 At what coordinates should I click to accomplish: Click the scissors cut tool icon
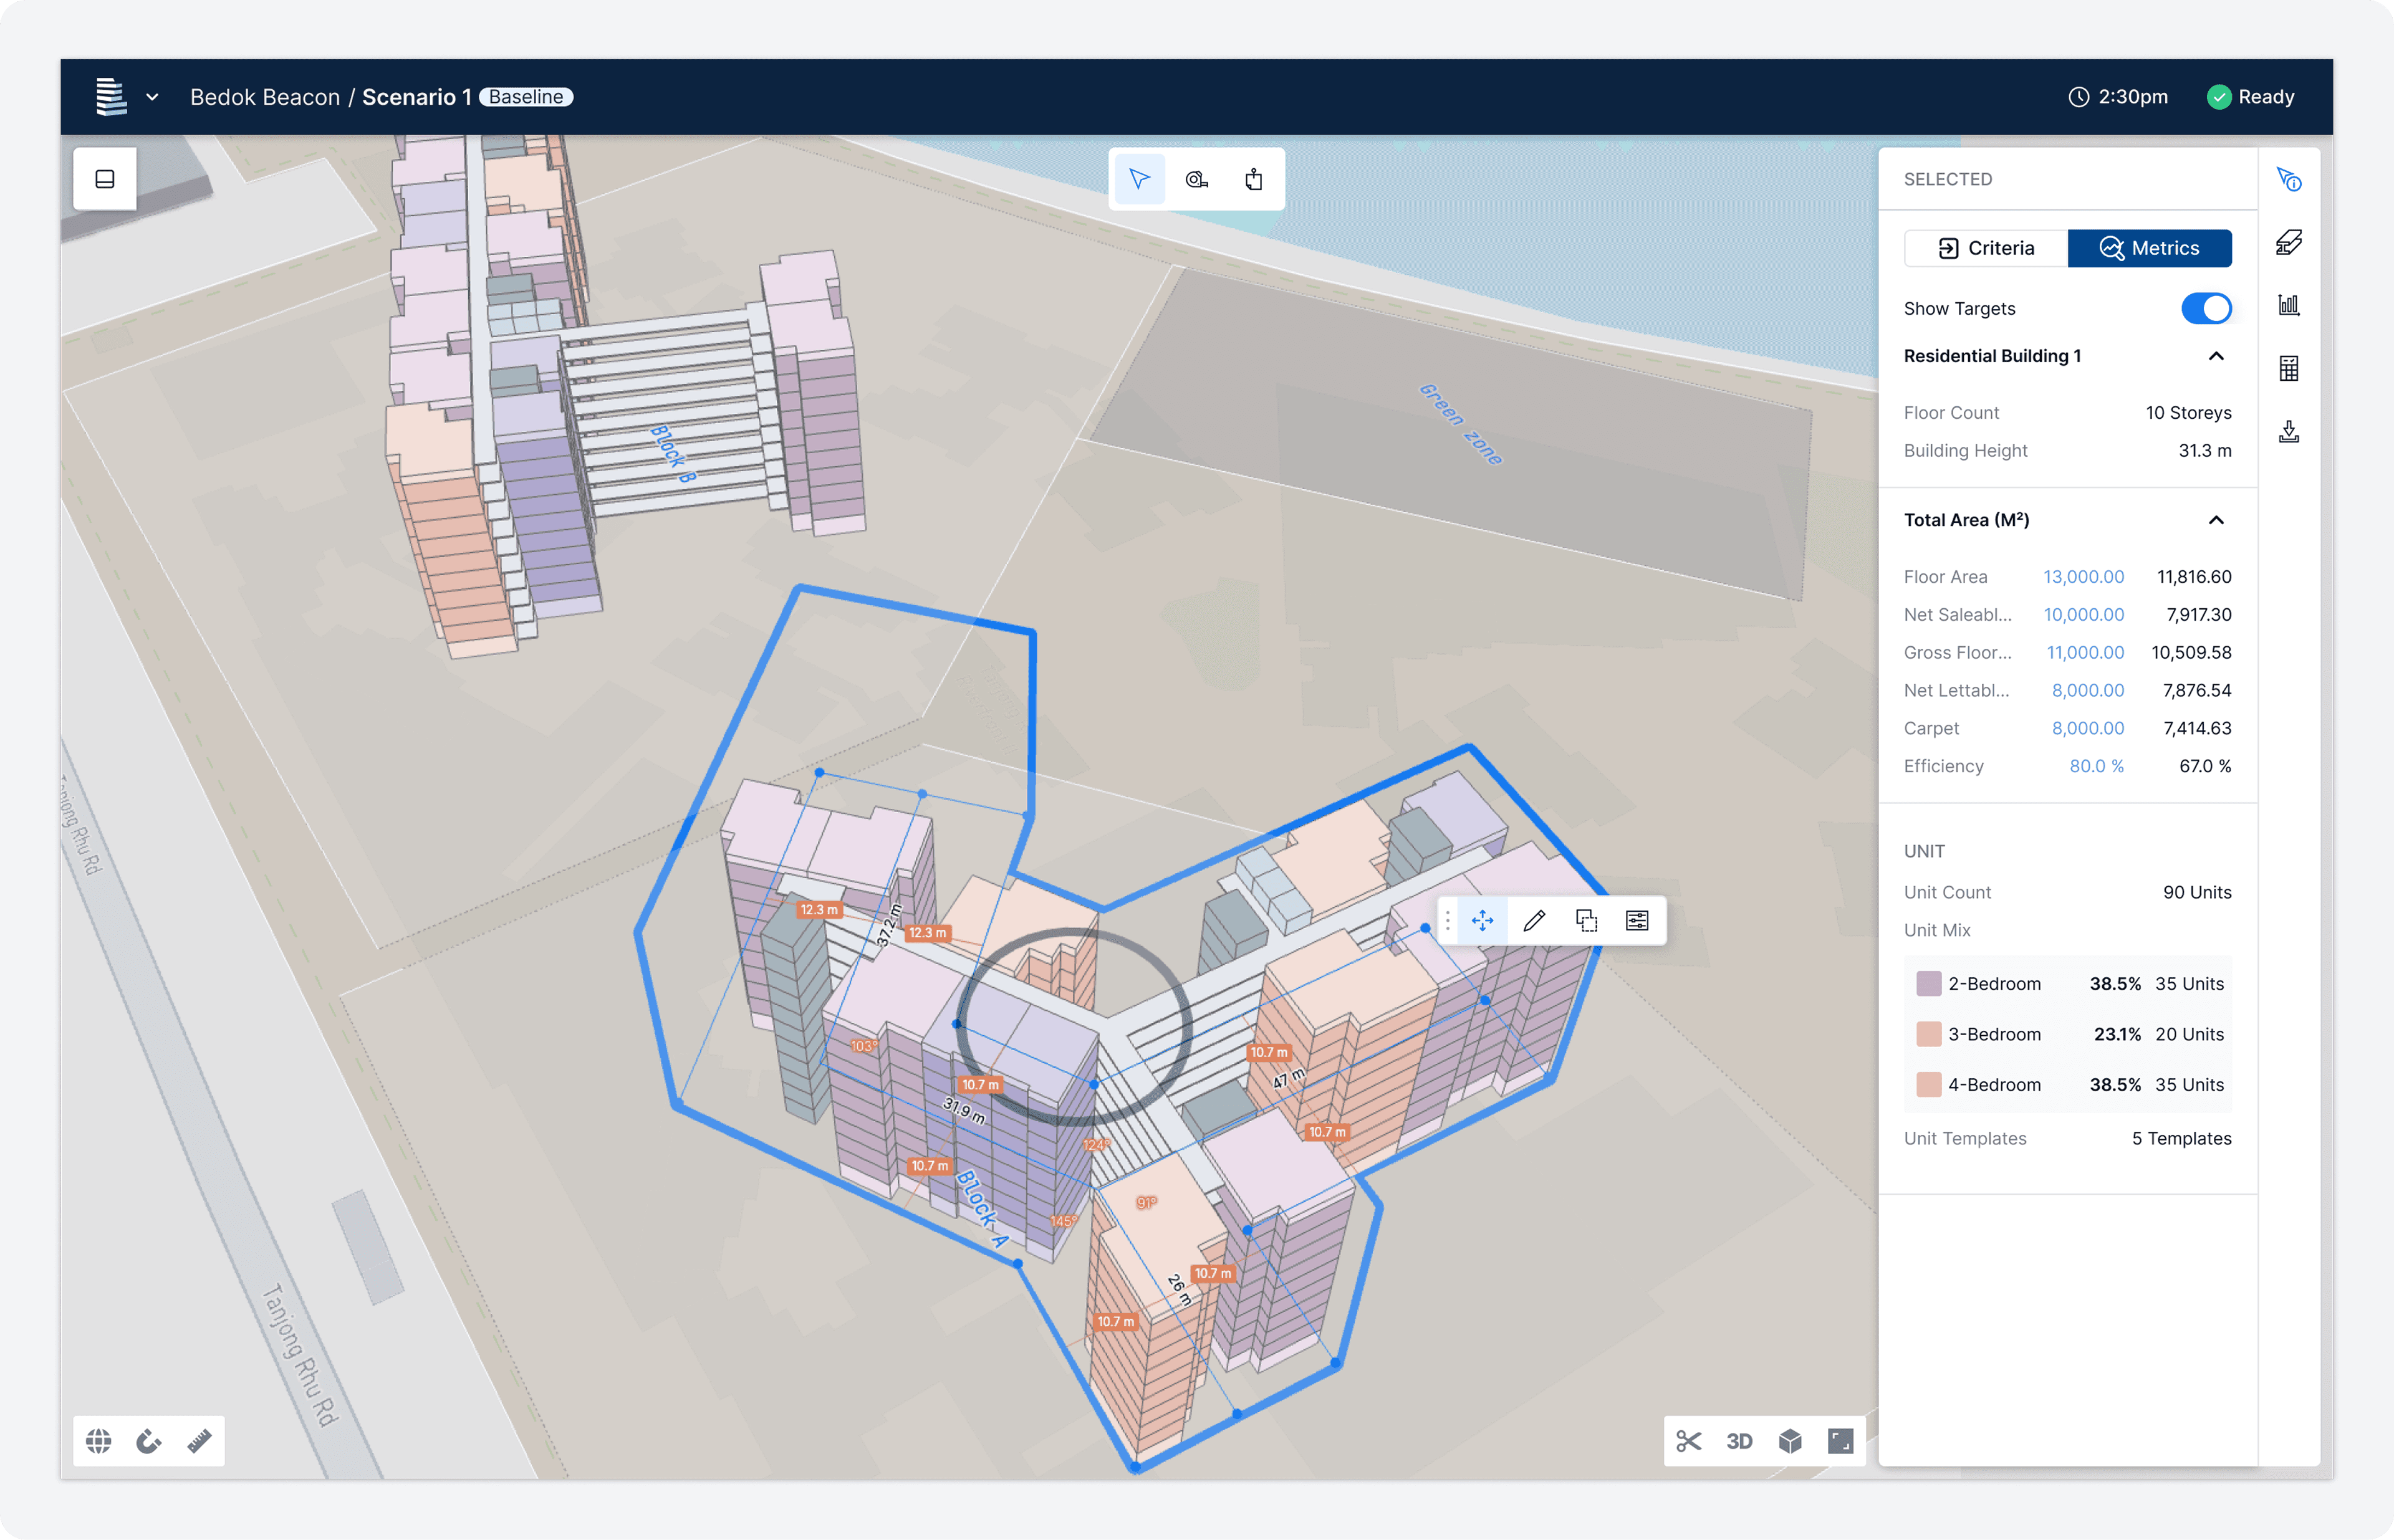pyautogui.click(x=1689, y=1441)
